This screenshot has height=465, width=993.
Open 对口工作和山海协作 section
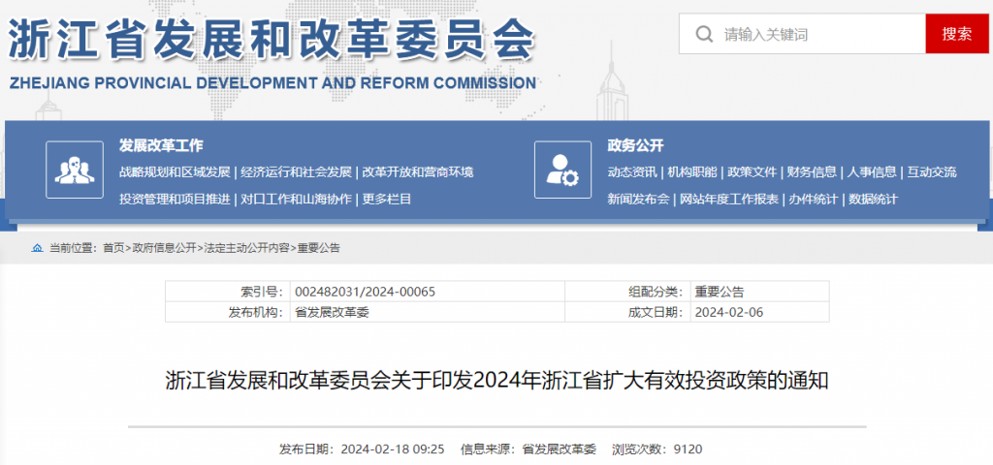297,199
